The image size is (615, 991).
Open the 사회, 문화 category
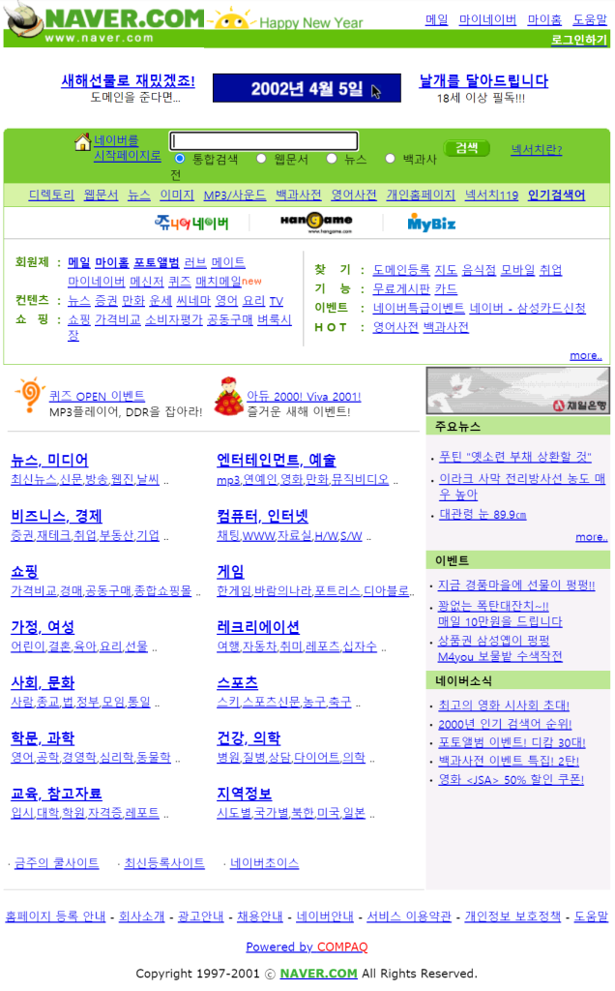click(43, 682)
